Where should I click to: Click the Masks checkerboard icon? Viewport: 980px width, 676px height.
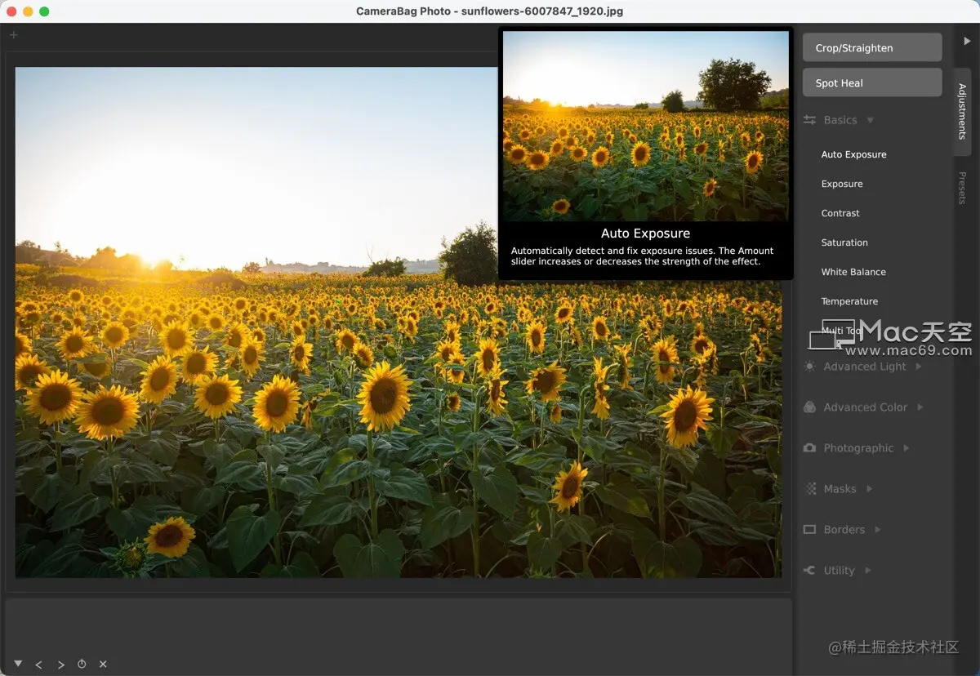810,489
